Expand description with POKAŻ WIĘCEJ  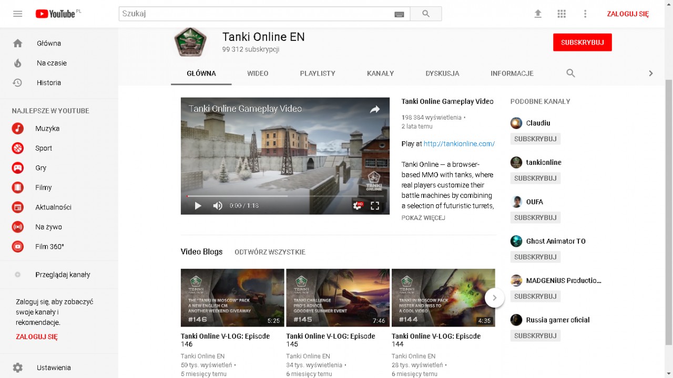click(x=423, y=218)
